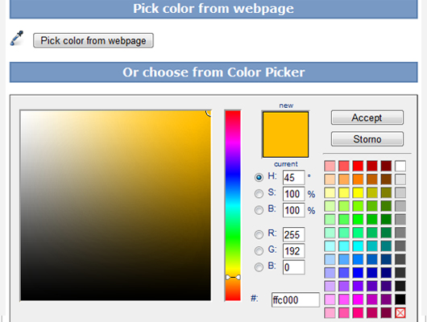Viewport: 427px width, 322px height.
Task: Select the brightness B radio button
Action: 259,210
